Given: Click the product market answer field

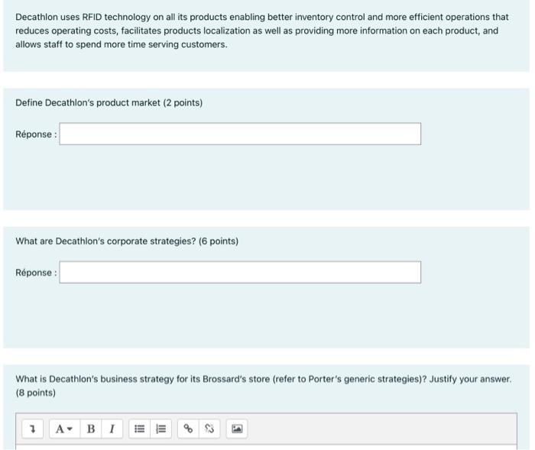Looking at the screenshot, I should [x=240, y=134].
